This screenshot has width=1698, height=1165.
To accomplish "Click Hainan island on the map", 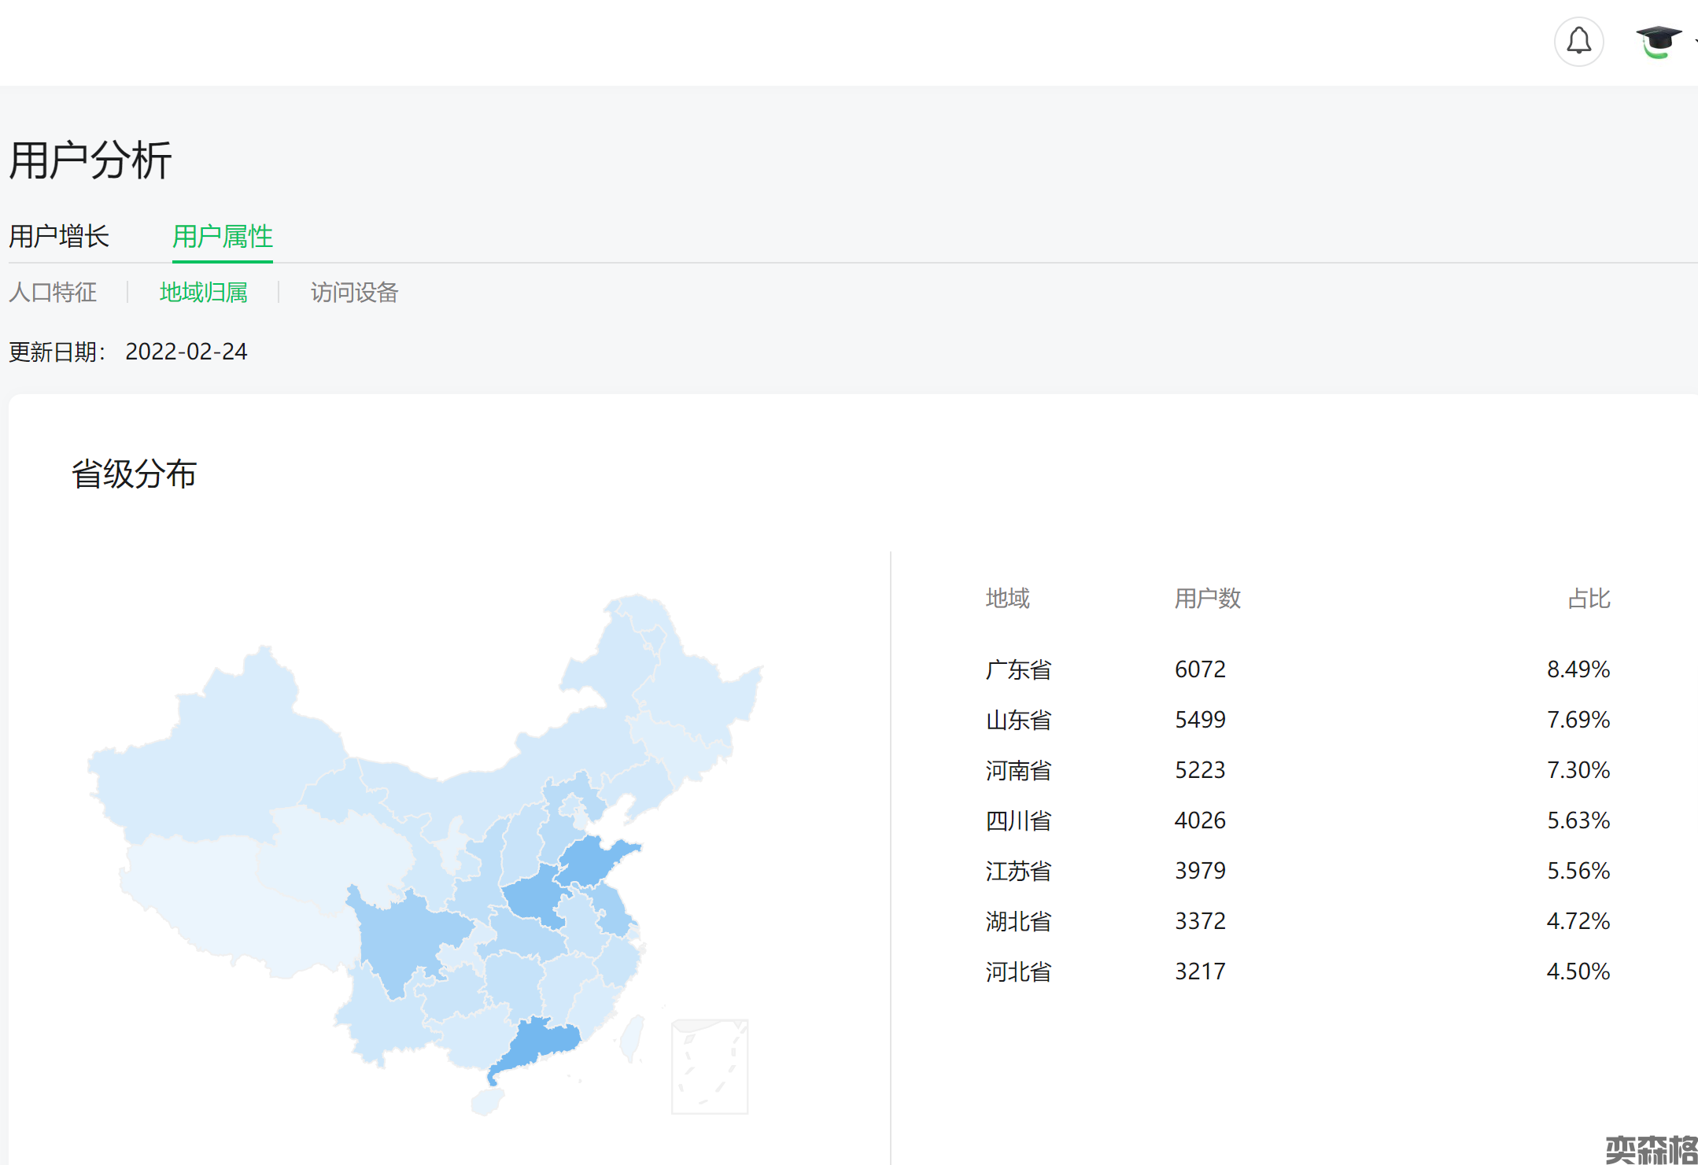I will (x=486, y=1101).
